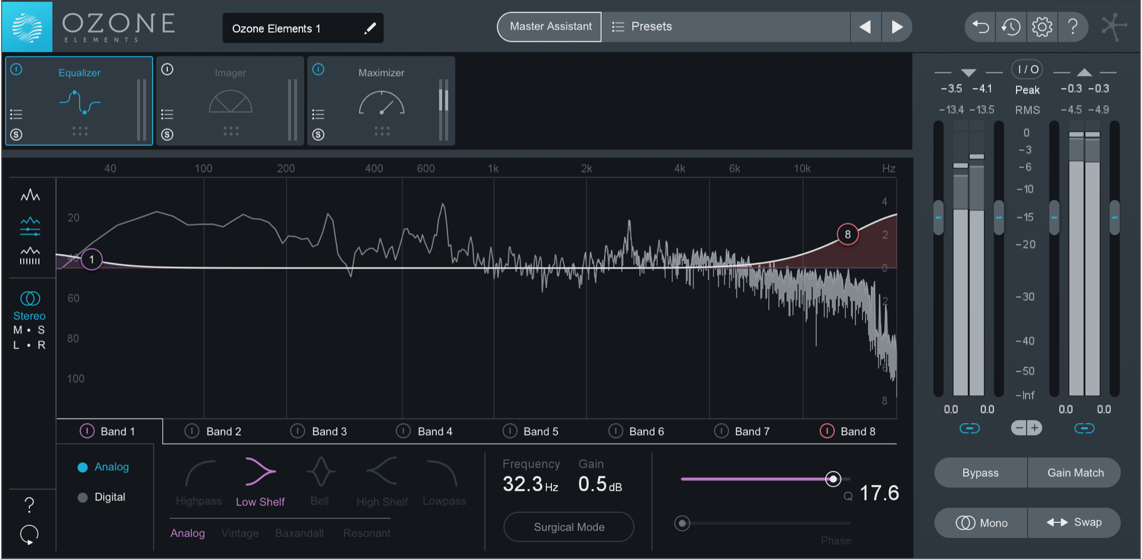Toggle the Equalizer module power button
The image size is (1142, 559).
point(16,69)
